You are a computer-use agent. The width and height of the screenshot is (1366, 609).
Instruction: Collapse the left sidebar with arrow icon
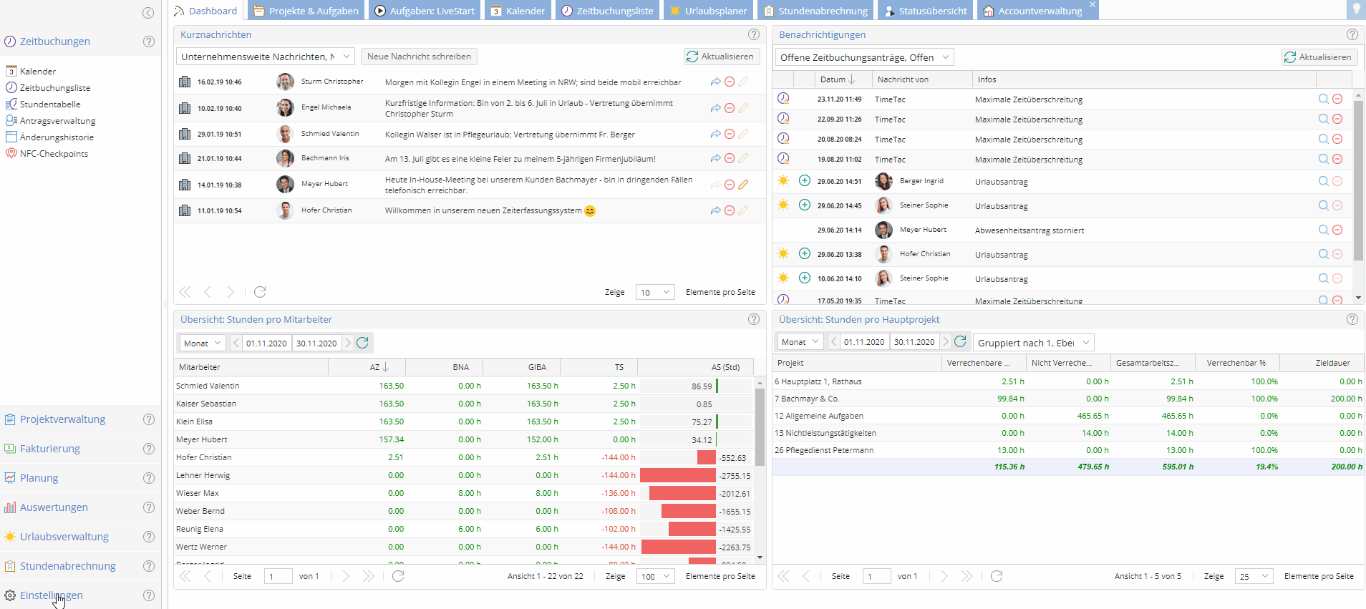pos(148,13)
